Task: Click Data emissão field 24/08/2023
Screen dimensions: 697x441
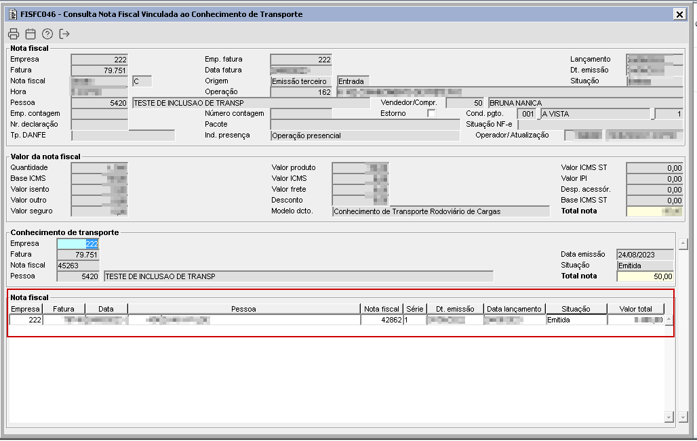Action: [x=645, y=255]
